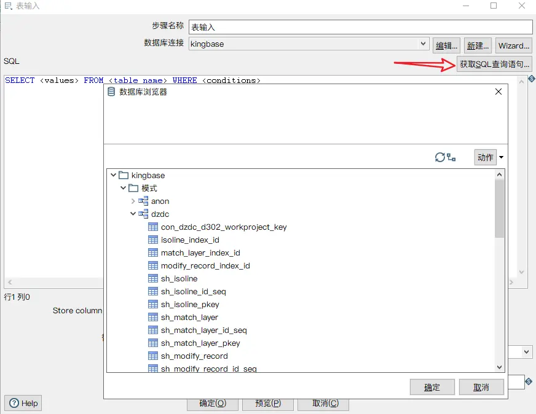Click the 动作 button
This screenshot has width=536, height=414.
tap(485, 157)
